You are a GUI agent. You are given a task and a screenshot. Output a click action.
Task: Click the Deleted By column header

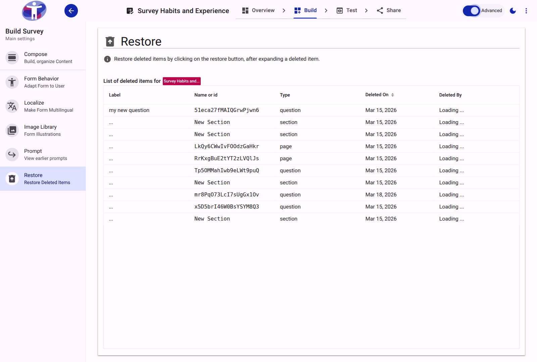point(450,95)
